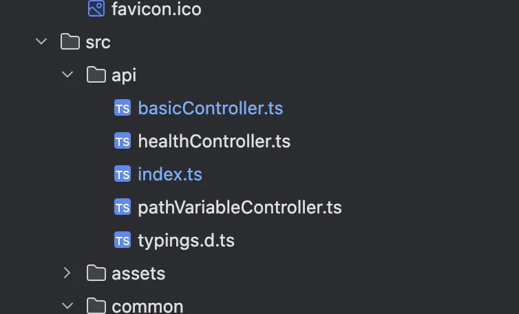Click the common folder icon
Viewport: 519px width, 314px height.
point(96,306)
